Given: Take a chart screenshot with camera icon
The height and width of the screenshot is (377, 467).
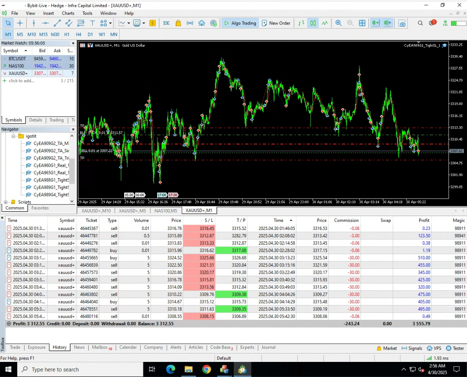Looking at the screenshot, I should [402, 23].
